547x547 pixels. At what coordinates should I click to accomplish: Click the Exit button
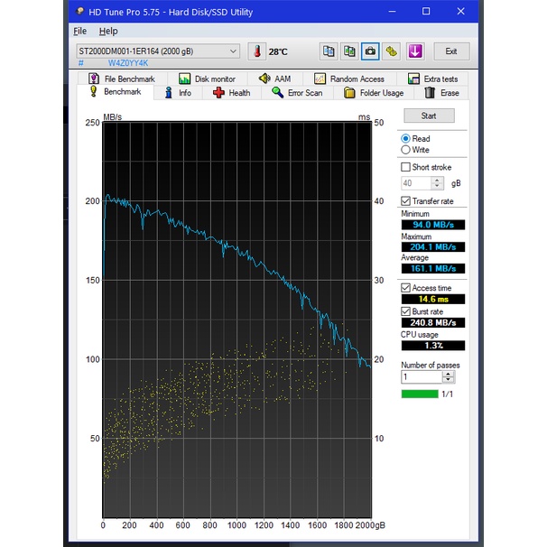[450, 51]
